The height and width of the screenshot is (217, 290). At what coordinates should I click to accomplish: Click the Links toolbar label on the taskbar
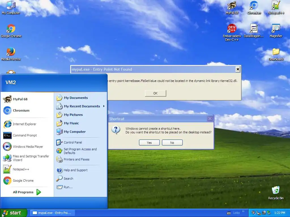[x=236, y=213]
